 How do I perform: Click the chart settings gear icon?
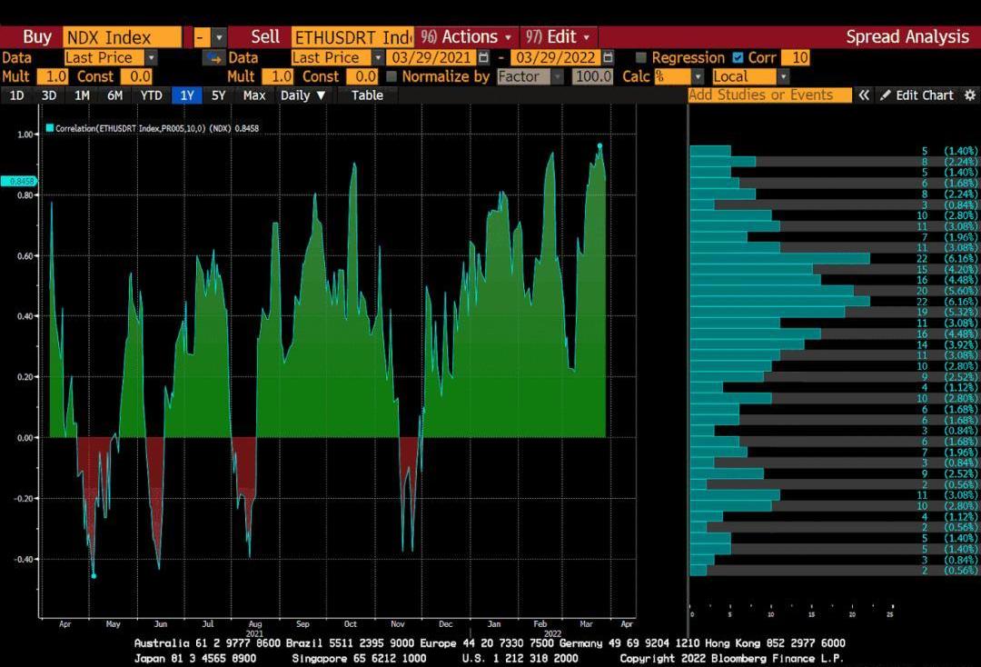[969, 95]
